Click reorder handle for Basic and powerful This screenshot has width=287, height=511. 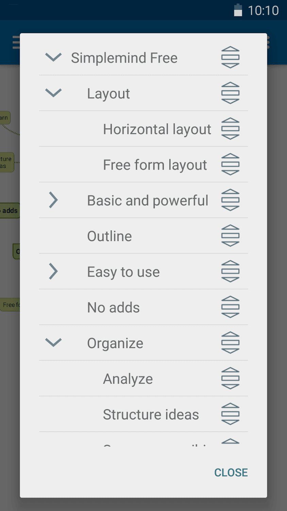(x=230, y=200)
